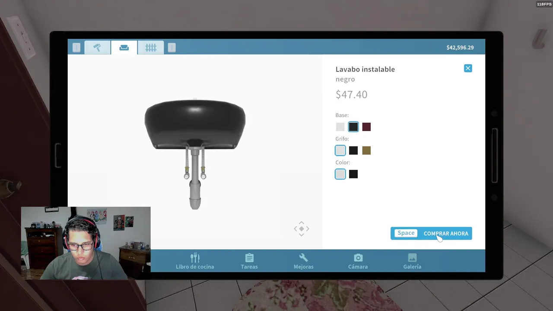The width and height of the screenshot is (553, 311).
Task: Open Mejoras wrench menu
Action: 304,261
